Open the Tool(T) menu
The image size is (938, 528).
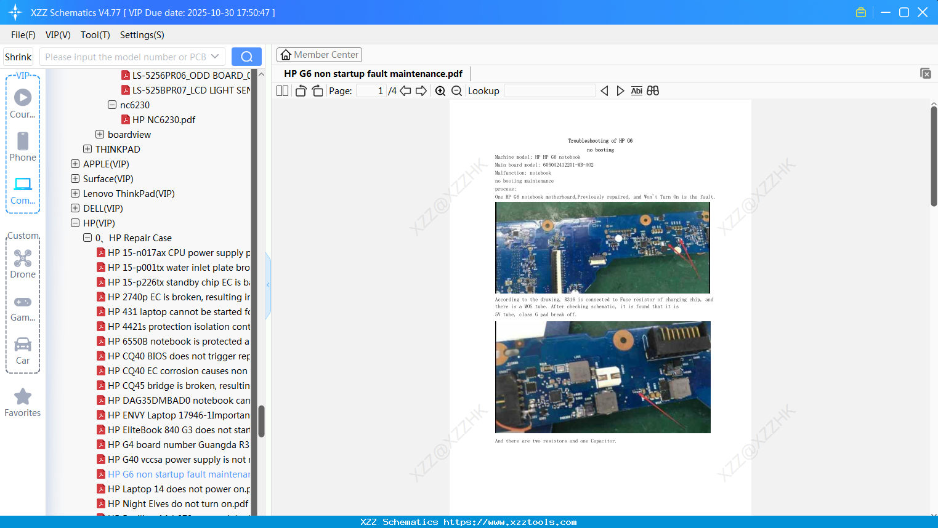pos(95,35)
